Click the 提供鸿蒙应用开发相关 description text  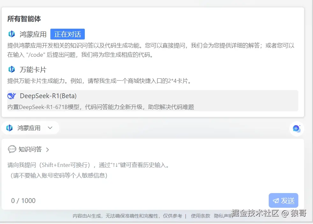tap(151, 50)
